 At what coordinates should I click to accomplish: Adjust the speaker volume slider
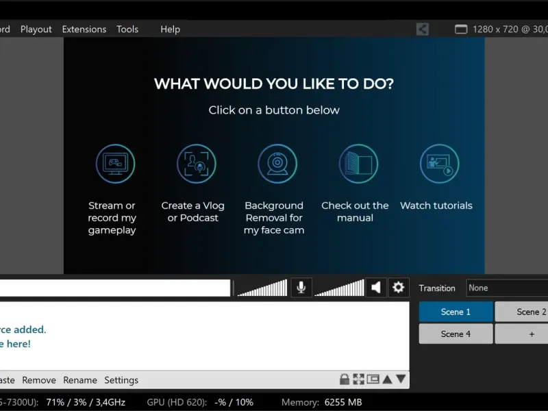click(x=339, y=288)
